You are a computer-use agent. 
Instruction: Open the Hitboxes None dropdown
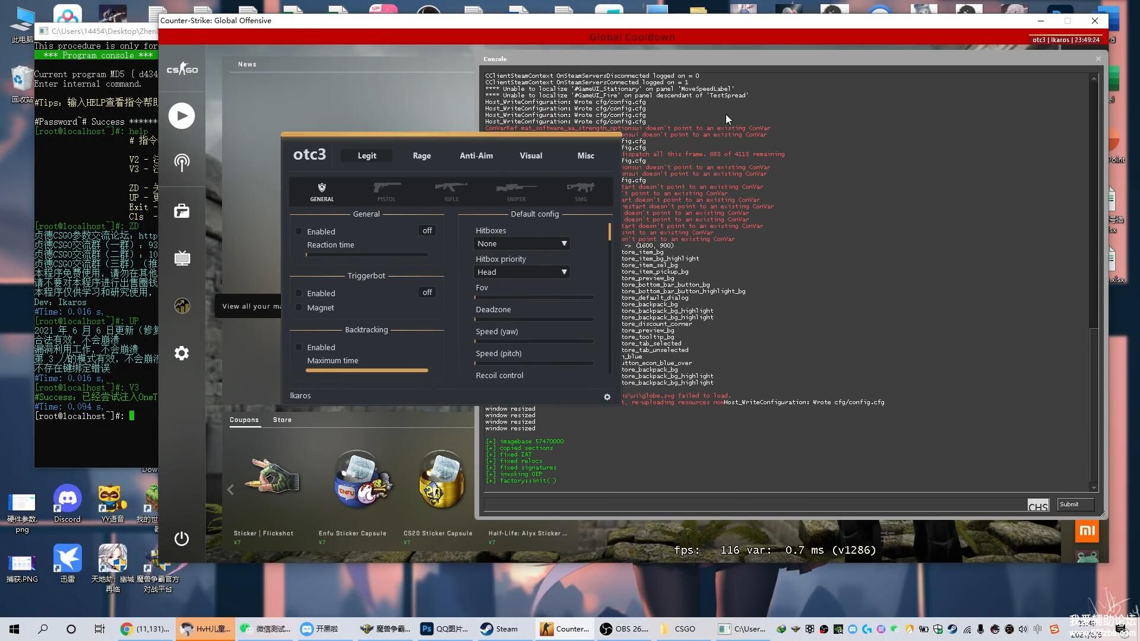click(x=522, y=244)
